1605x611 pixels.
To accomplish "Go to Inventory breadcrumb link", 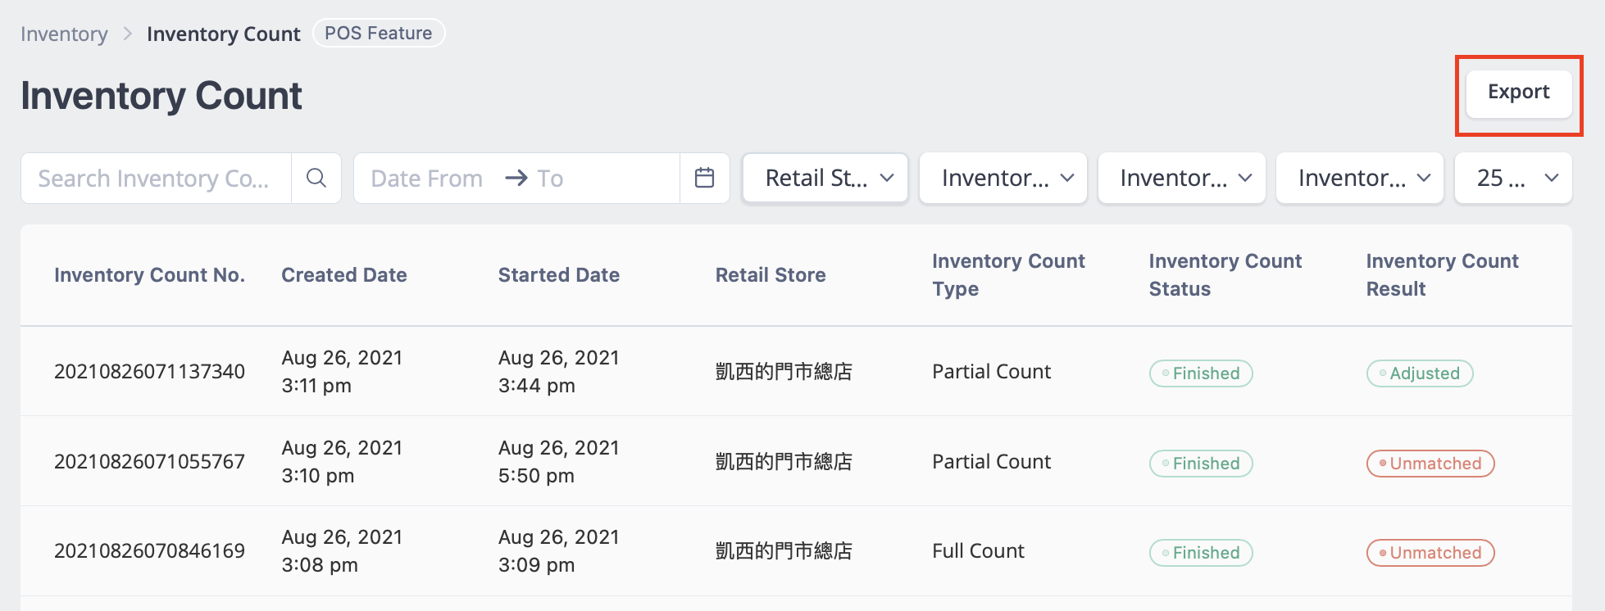I will point(64,34).
